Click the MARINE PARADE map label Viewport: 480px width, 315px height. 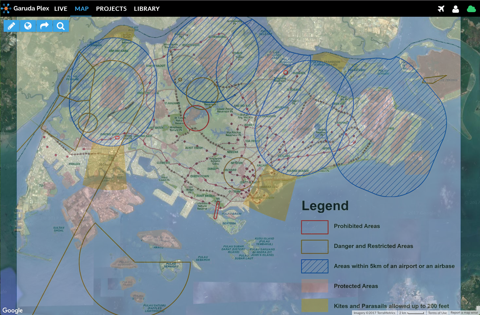tap(298, 171)
